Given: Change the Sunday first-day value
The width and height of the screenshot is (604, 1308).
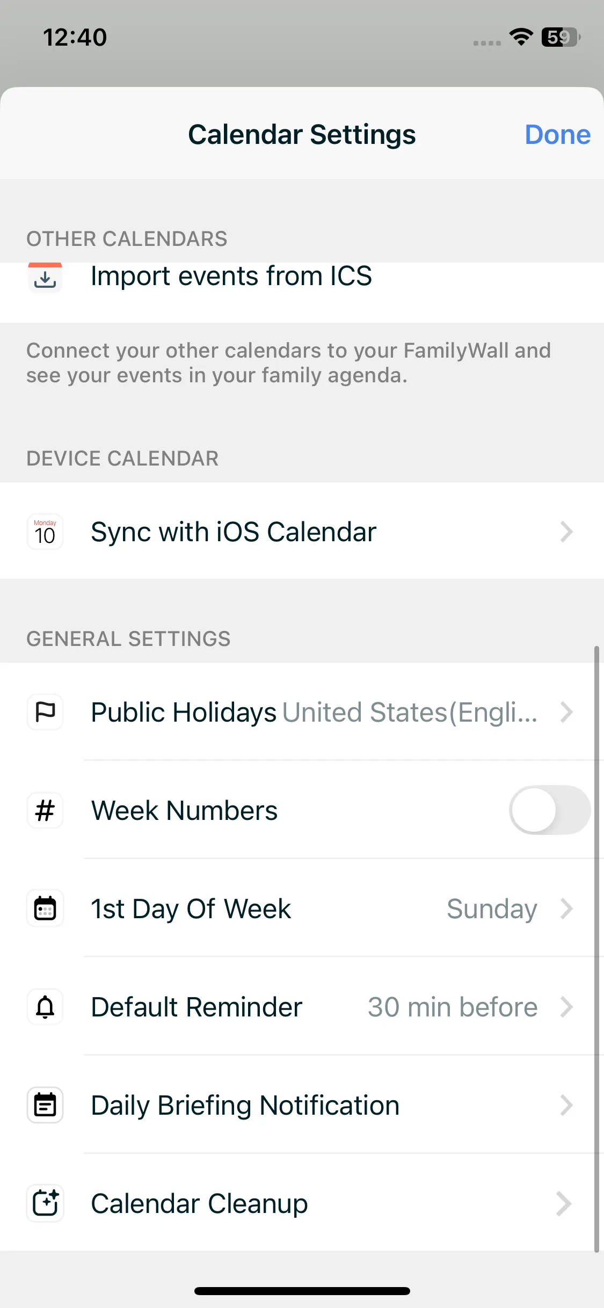Looking at the screenshot, I should pos(491,909).
